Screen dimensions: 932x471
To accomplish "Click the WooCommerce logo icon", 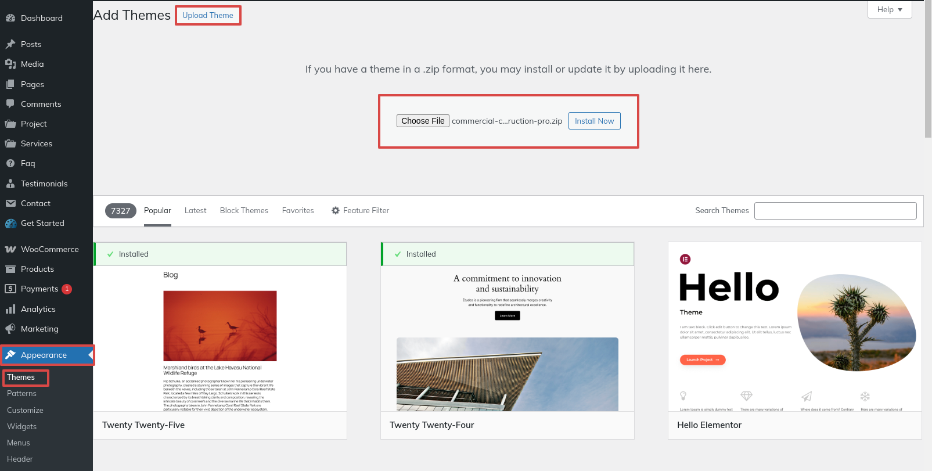I will [x=10, y=249].
